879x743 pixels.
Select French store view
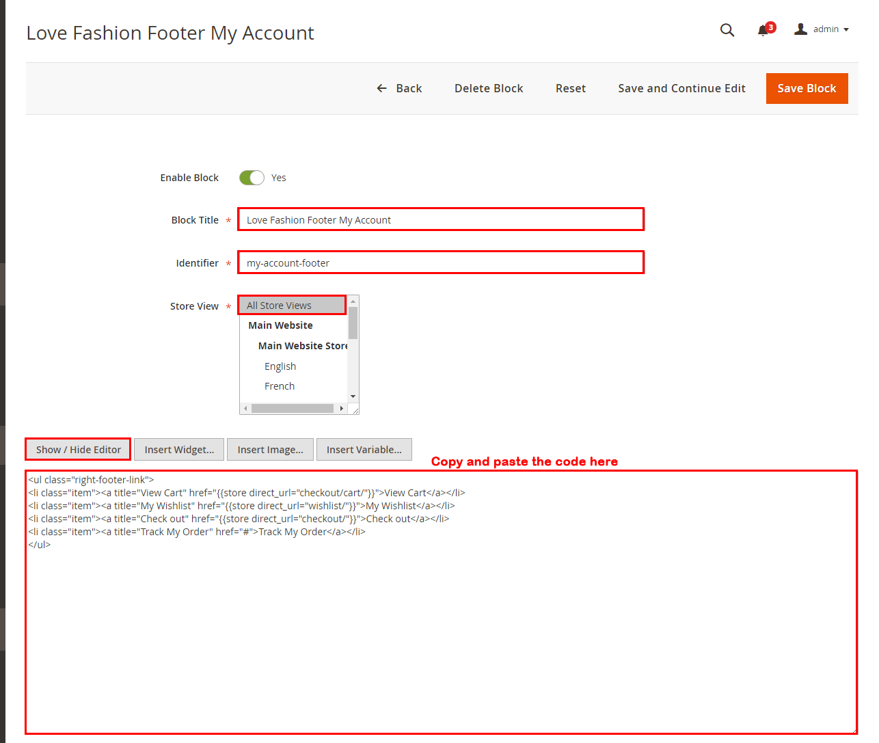(x=280, y=386)
